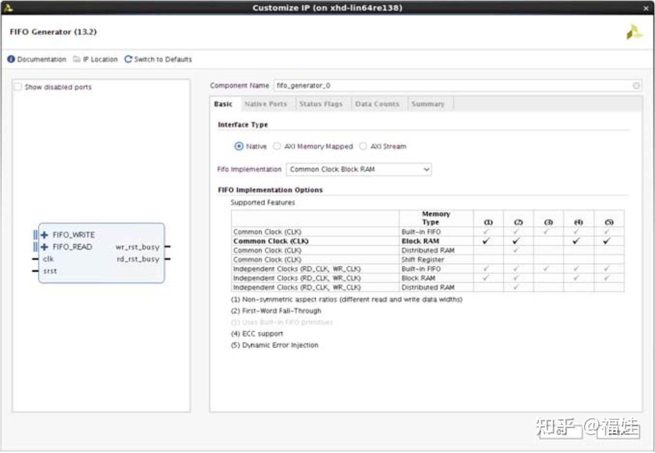Switch to the Native Ports tab
Screen dimensions: 655x453
[266, 104]
